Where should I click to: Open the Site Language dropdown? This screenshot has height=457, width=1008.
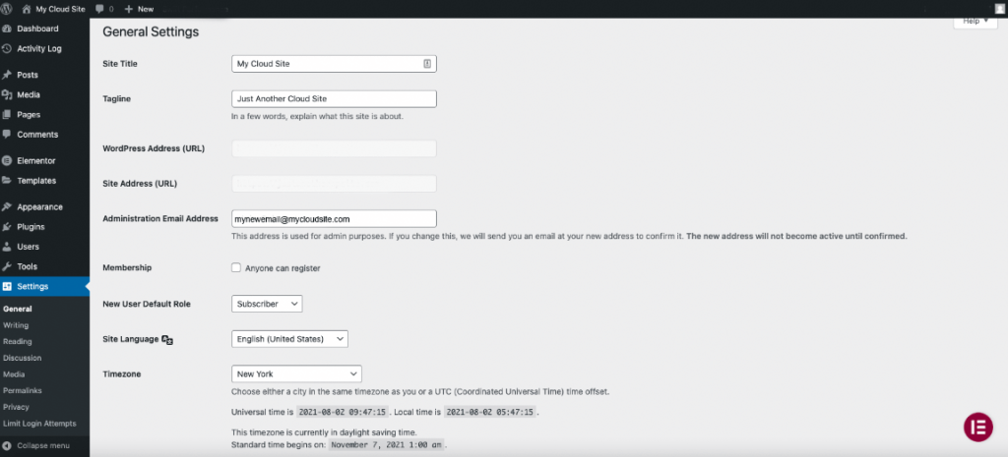(289, 339)
